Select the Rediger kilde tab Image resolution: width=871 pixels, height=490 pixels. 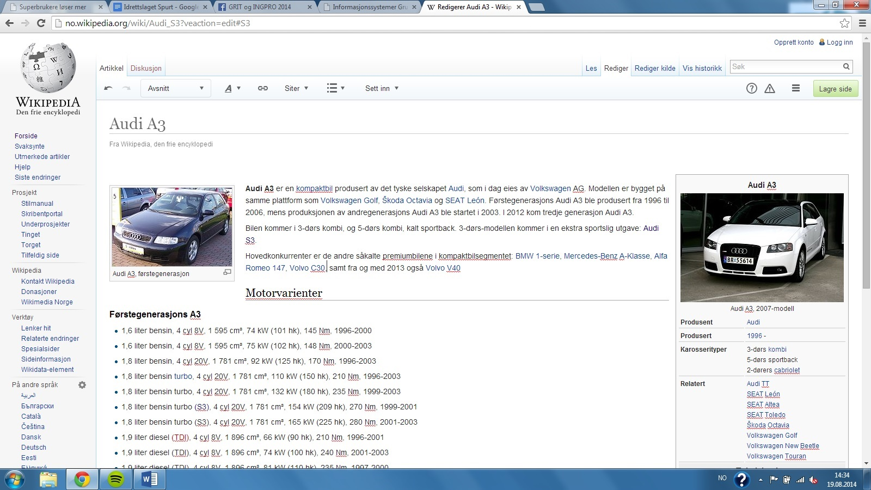[655, 68]
